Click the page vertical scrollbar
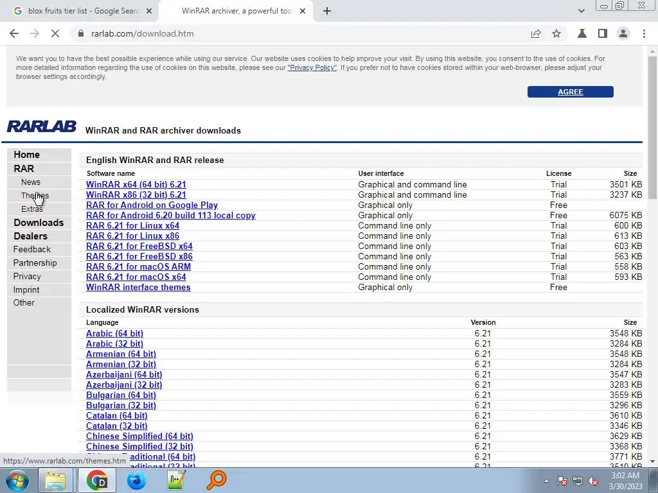 tap(652, 128)
